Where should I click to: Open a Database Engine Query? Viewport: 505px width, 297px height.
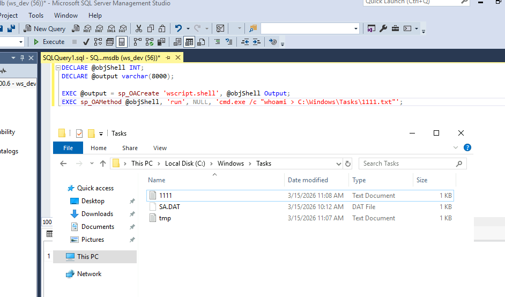[76, 28]
